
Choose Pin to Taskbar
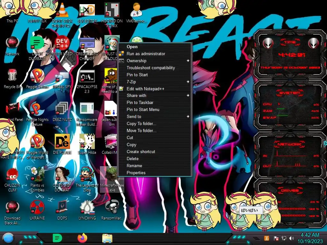pyautogui.click(x=155, y=103)
